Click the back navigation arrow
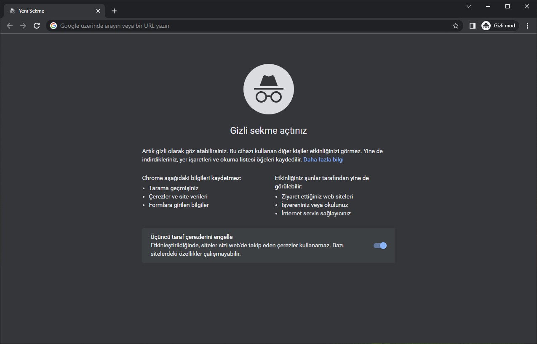537x344 pixels. (10, 26)
